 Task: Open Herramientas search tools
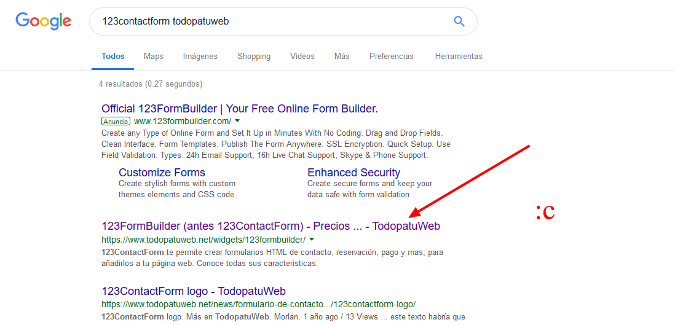coord(459,57)
